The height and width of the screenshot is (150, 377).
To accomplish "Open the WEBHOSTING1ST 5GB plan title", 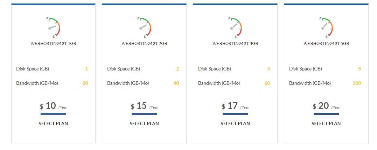I will [x=326, y=44].
